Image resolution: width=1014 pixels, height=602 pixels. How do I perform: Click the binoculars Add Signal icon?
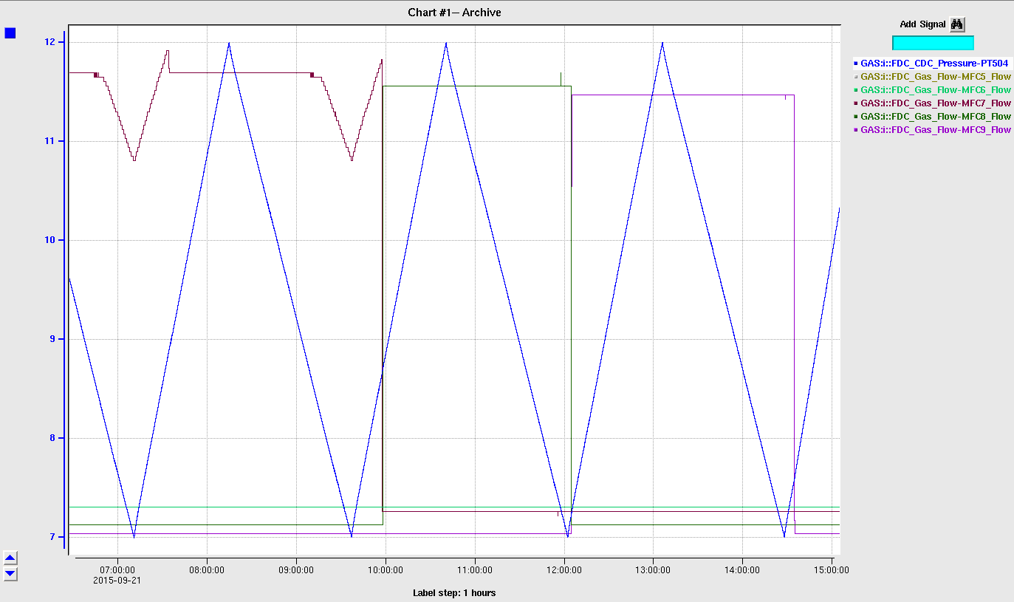coord(957,24)
